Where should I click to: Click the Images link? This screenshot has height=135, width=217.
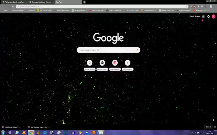[198, 17]
